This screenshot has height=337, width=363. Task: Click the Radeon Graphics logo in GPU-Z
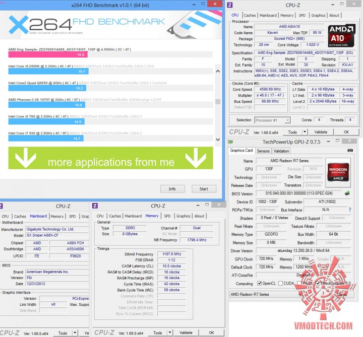tap(338, 172)
